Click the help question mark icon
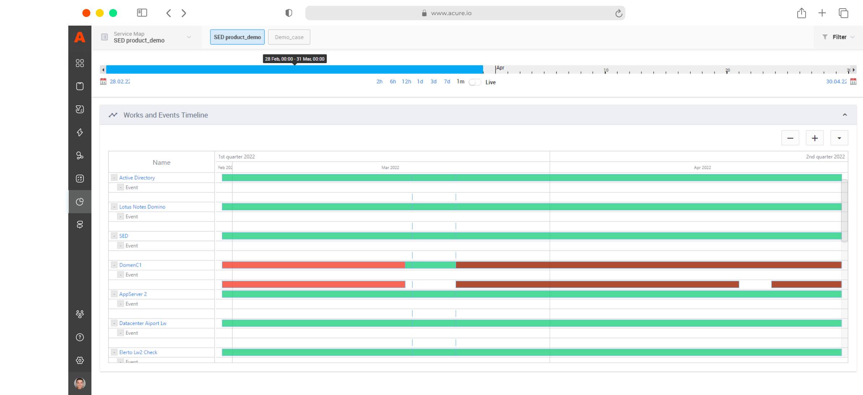 [80, 337]
